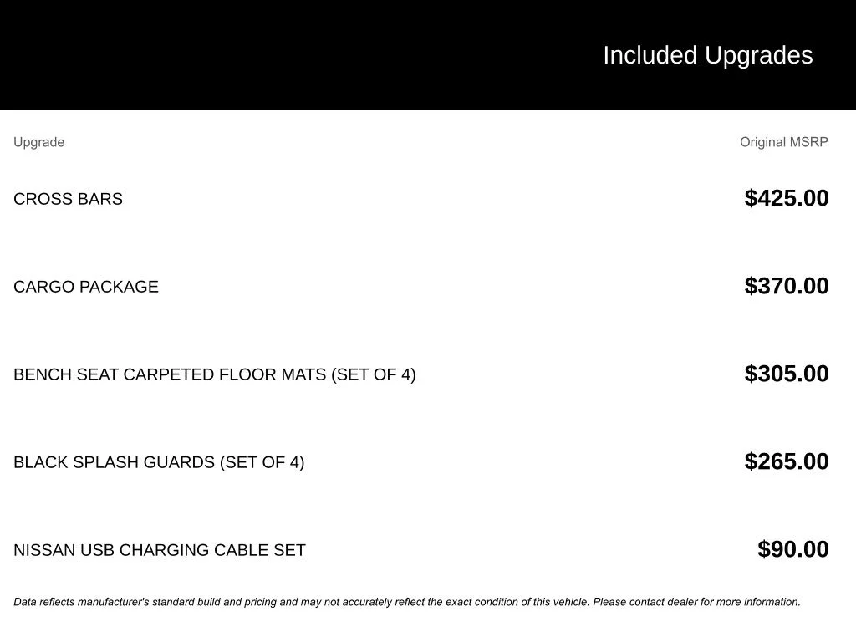This screenshot has height=642, width=856.
Task: Select the BENCH SEAT CARPETED FLOOR MATS item
Action: point(215,374)
